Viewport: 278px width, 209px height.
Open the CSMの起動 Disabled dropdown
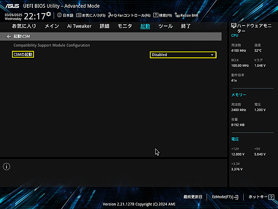(183, 55)
